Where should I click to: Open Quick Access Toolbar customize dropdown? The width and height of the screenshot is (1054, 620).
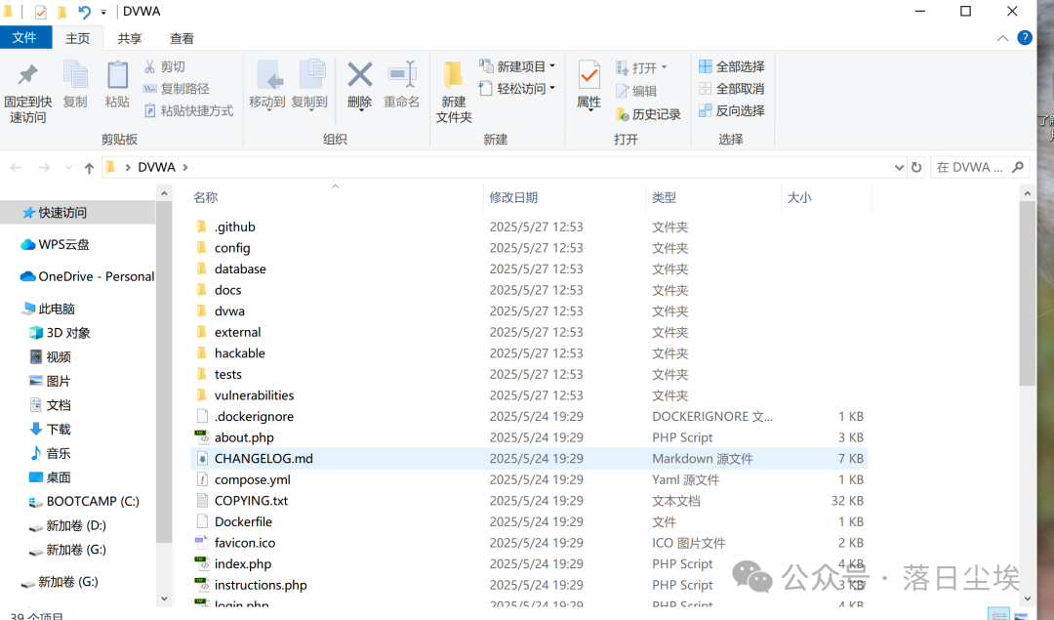click(103, 12)
